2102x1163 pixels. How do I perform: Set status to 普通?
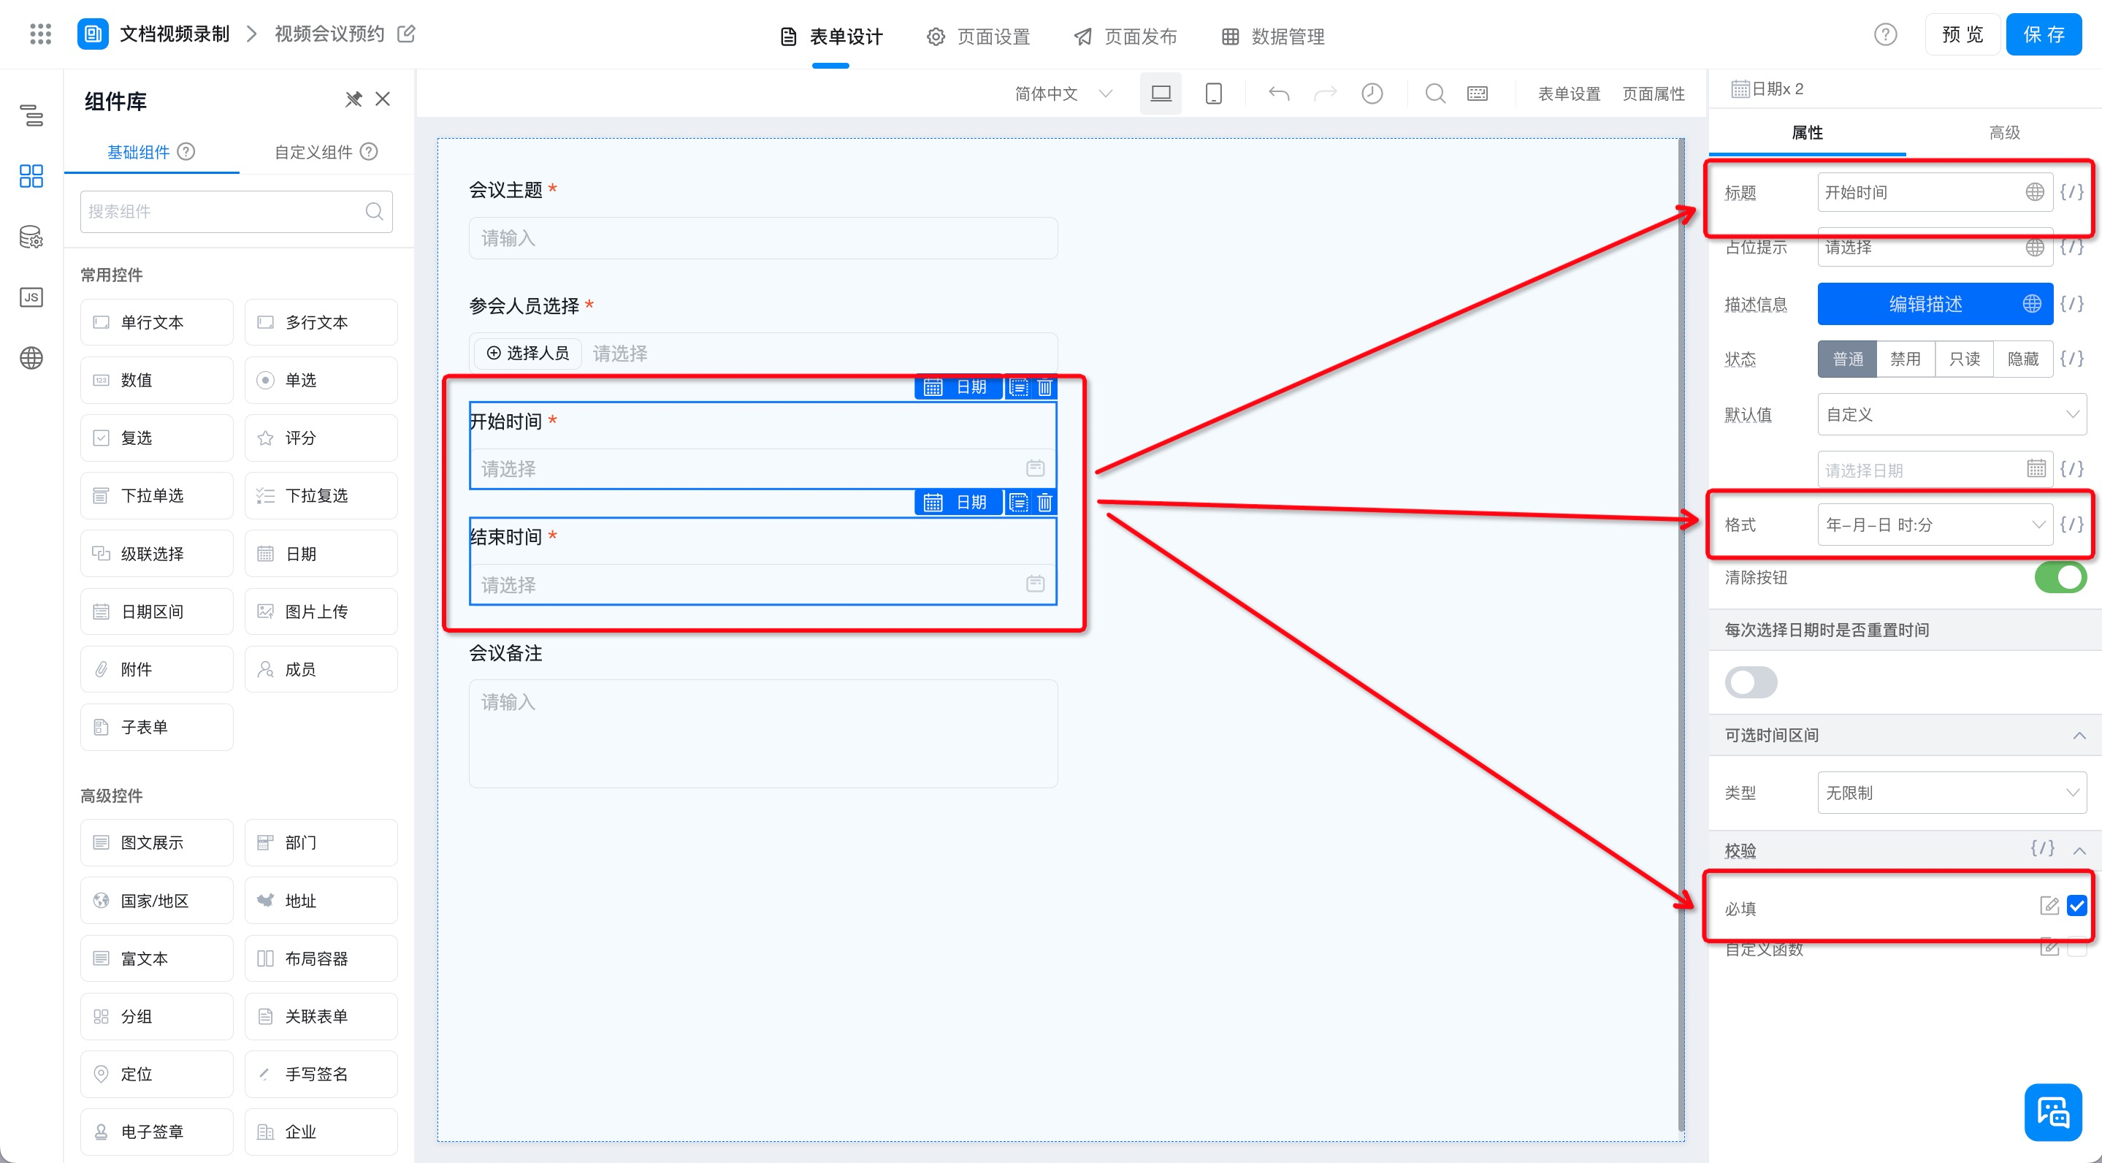click(x=1847, y=359)
